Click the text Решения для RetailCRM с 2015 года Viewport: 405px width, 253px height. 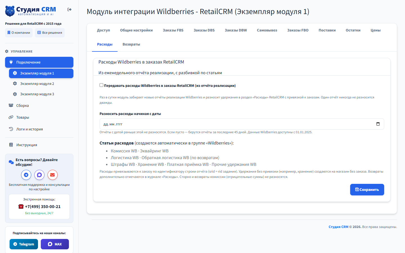point(33,24)
